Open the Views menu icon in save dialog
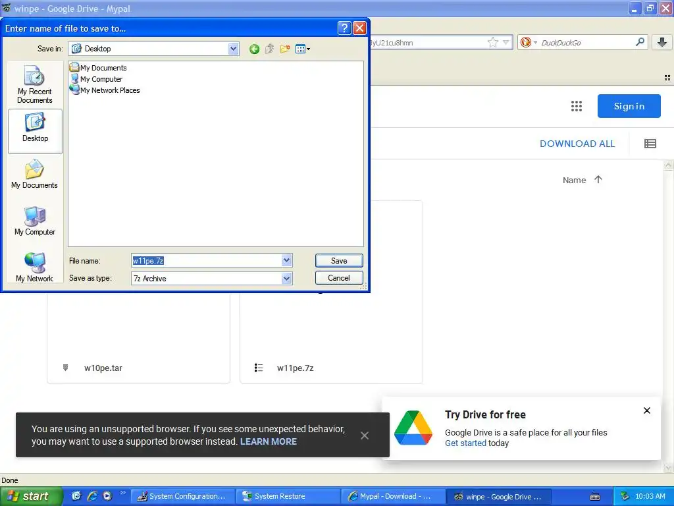This screenshot has height=506, width=674. coord(303,49)
